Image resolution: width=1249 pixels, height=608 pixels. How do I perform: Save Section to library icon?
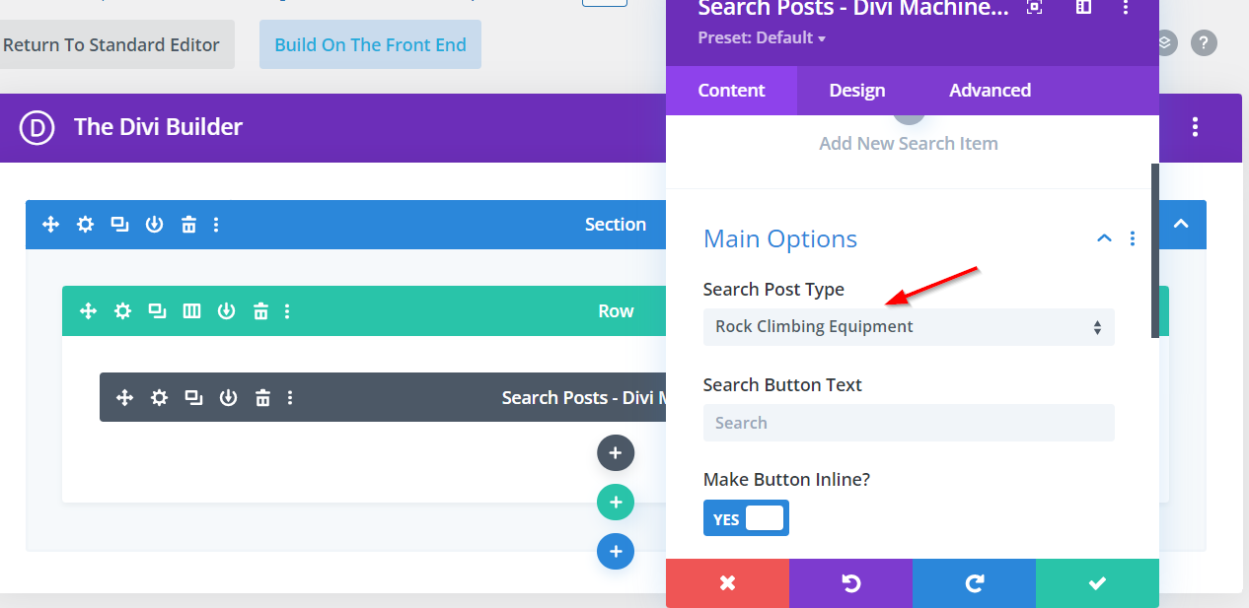click(x=154, y=225)
